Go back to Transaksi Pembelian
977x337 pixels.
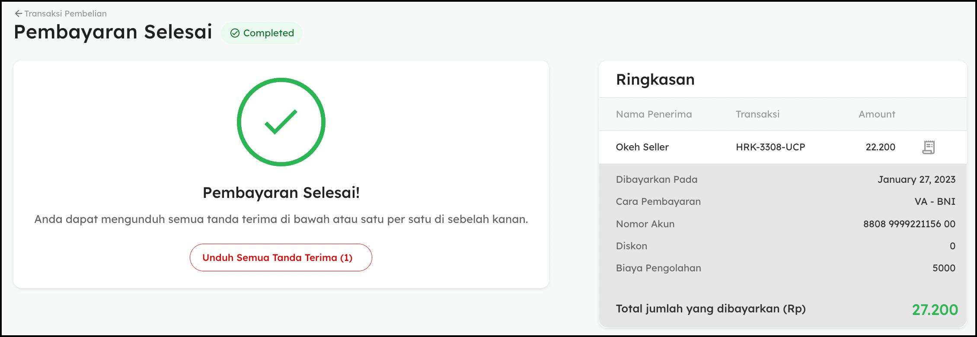(65, 13)
